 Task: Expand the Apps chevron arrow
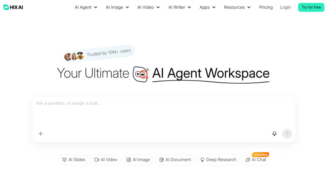click(x=214, y=7)
